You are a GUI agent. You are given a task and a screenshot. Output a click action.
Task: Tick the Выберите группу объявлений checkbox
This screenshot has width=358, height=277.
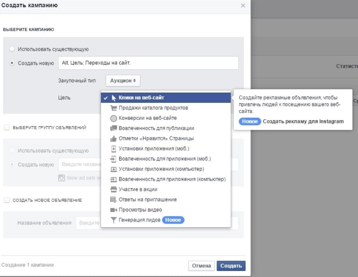7,127
